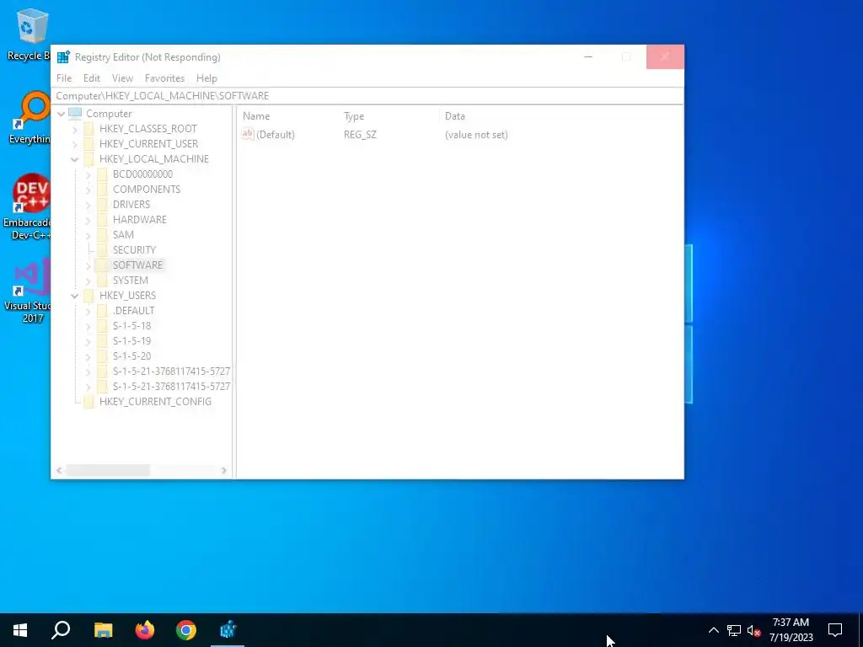Expand HKEY_CURRENT_USER arrow
863x647 pixels.
(x=75, y=144)
